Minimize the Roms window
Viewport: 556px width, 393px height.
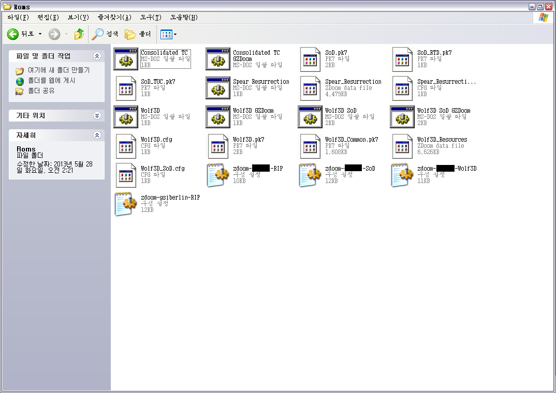(x=532, y=6)
